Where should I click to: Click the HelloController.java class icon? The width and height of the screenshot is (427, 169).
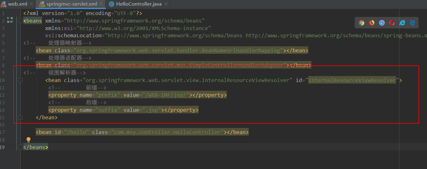(x=111, y=4)
